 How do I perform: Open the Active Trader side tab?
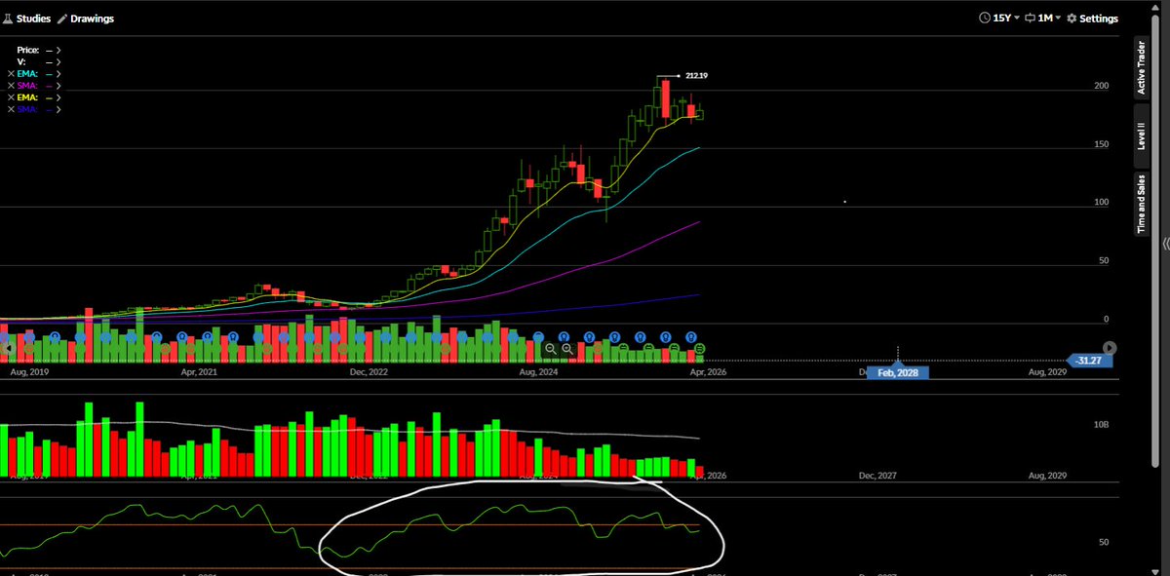tap(1142, 67)
